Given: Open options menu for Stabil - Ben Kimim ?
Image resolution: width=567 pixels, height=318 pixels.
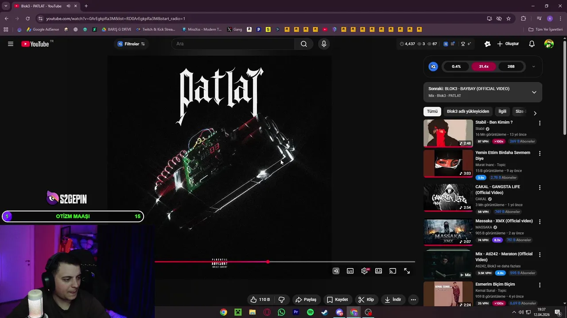Looking at the screenshot, I should click(x=540, y=123).
